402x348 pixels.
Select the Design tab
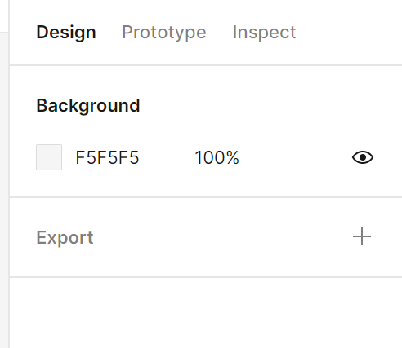click(x=66, y=33)
